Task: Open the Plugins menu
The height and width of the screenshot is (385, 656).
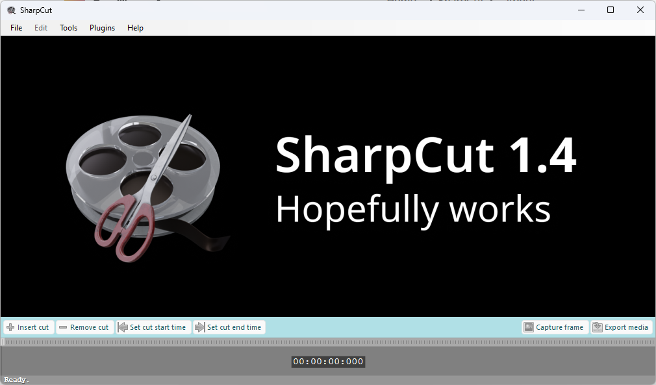Action: point(102,28)
